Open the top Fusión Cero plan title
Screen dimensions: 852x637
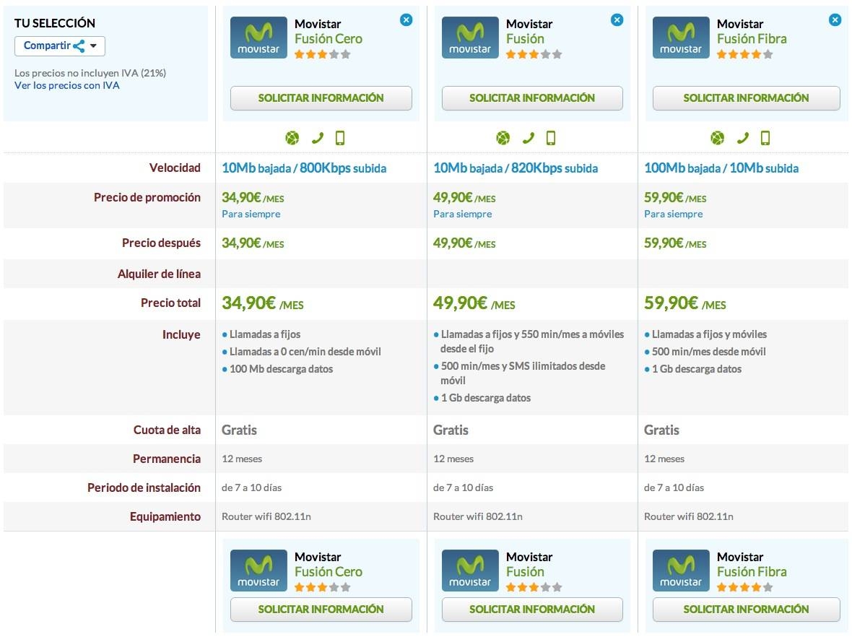click(329, 38)
